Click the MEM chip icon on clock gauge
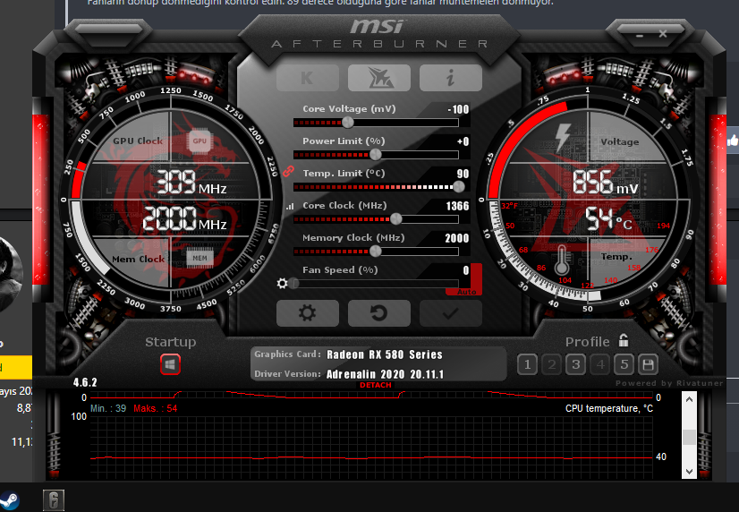This screenshot has height=512, width=739. click(200, 258)
